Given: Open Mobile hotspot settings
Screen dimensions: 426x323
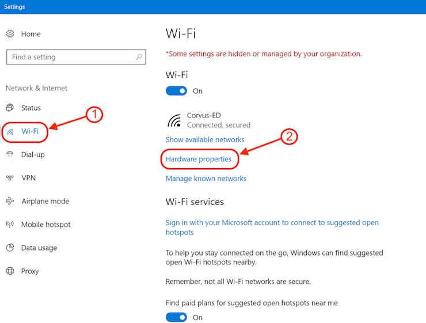Looking at the screenshot, I should pos(45,225).
